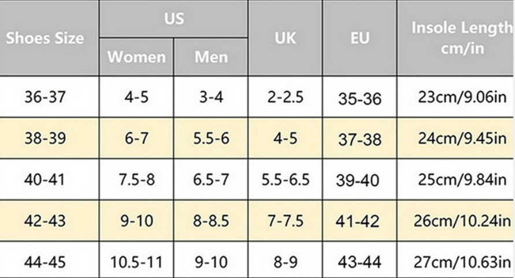The height and width of the screenshot is (278, 515).
Task: Select the 44-45 shoe size cell
Action: [x=45, y=262]
